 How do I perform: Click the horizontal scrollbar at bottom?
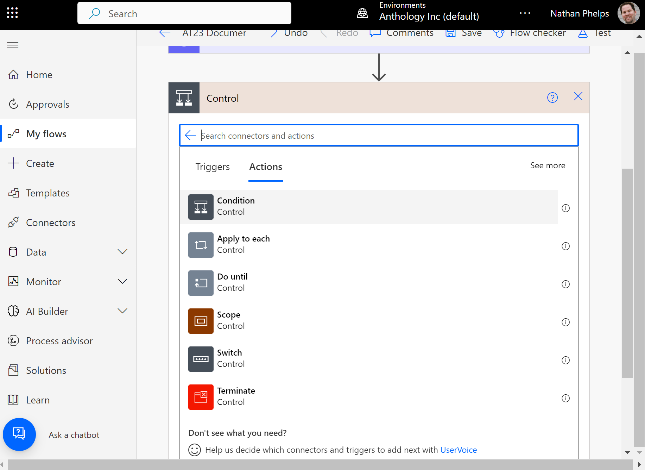320,465
